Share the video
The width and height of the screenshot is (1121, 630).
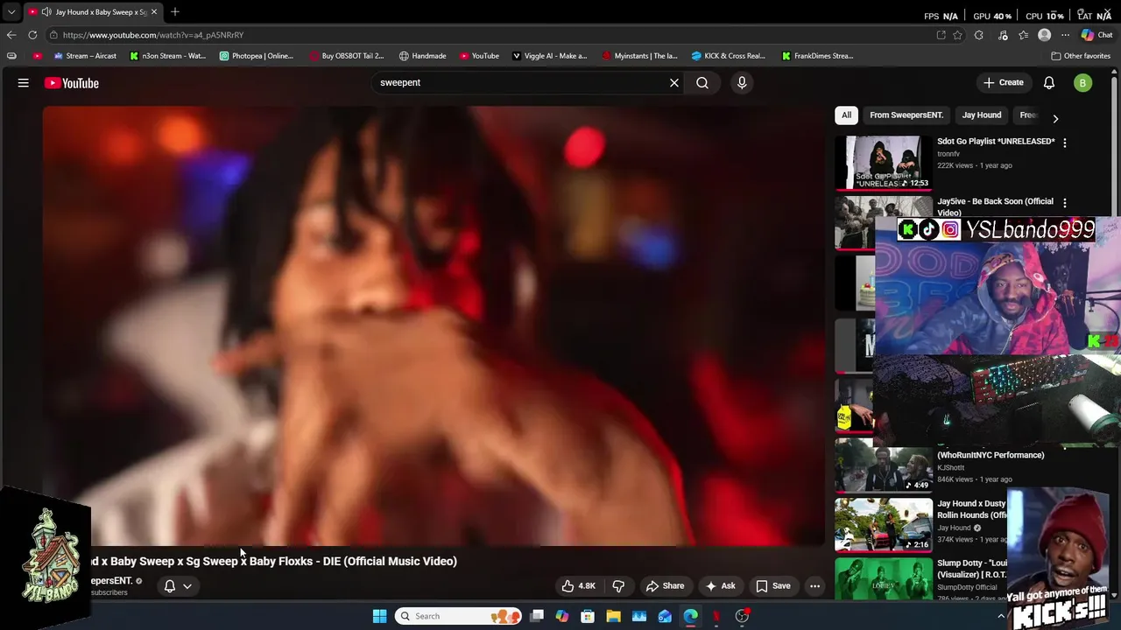tap(665, 586)
